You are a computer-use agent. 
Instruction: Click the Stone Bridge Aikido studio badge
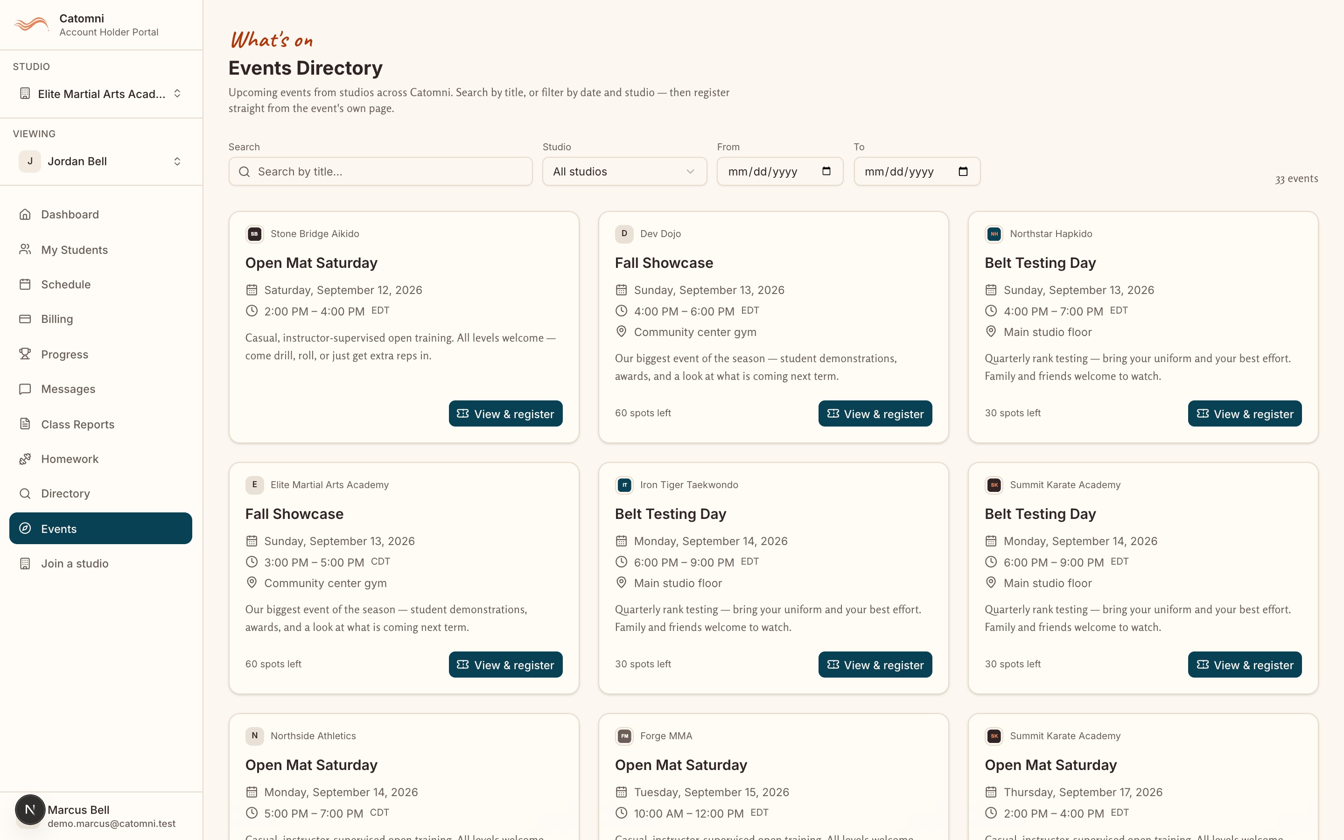tap(254, 234)
